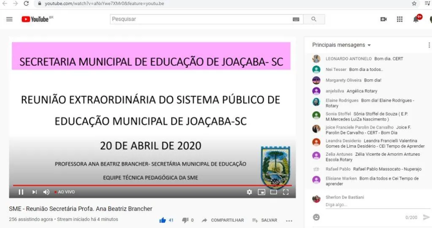Click Nei Tesser's avatar in chat
The width and height of the screenshot is (432, 228).
(x=316, y=70)
